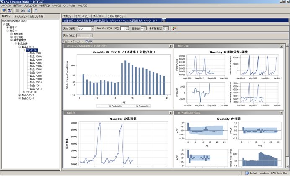This screenshot has width=290, height=176.
Task: Open the プロット dropdown menu
Action: coord(67,41)
